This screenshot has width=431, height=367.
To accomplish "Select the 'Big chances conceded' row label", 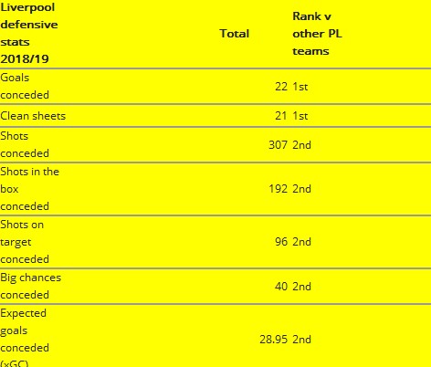I will 31,286.
